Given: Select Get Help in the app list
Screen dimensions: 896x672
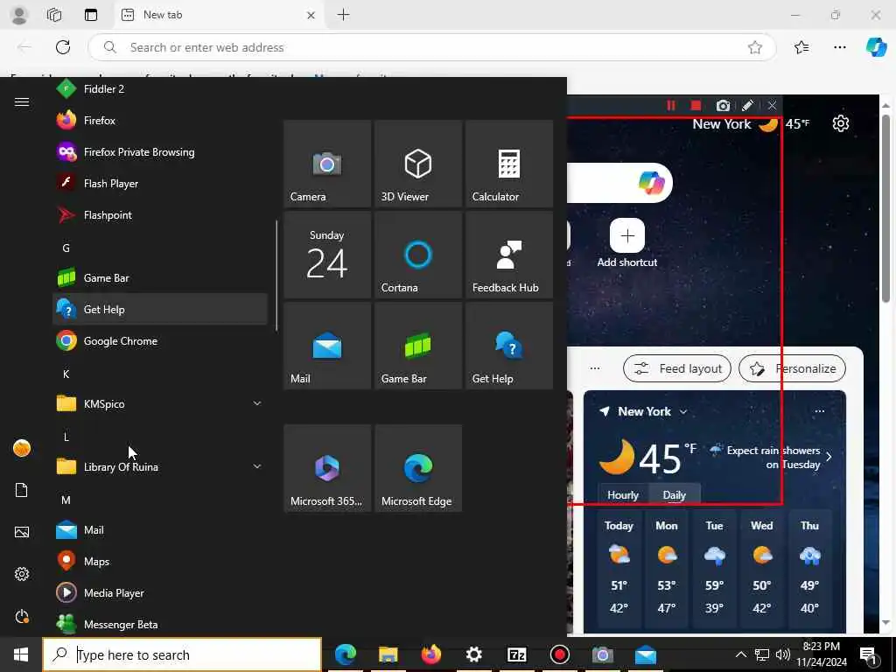Looking at the screenshot, I should point(160,309).
